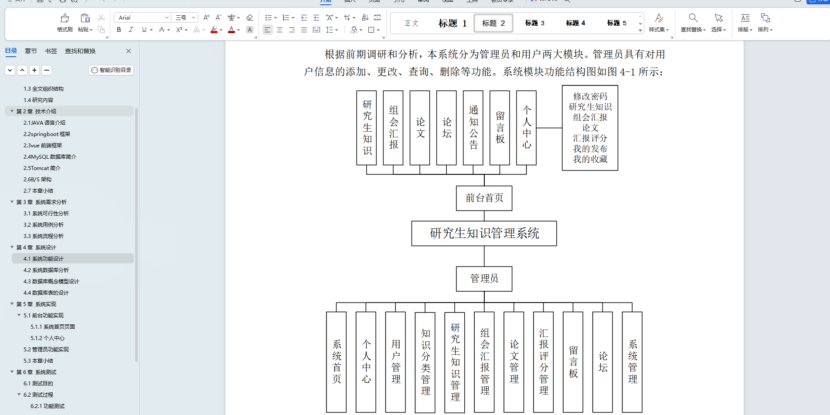This screenshot has height=415, width=830.
Task: Select the 标题 3 style
Action: 535,23
